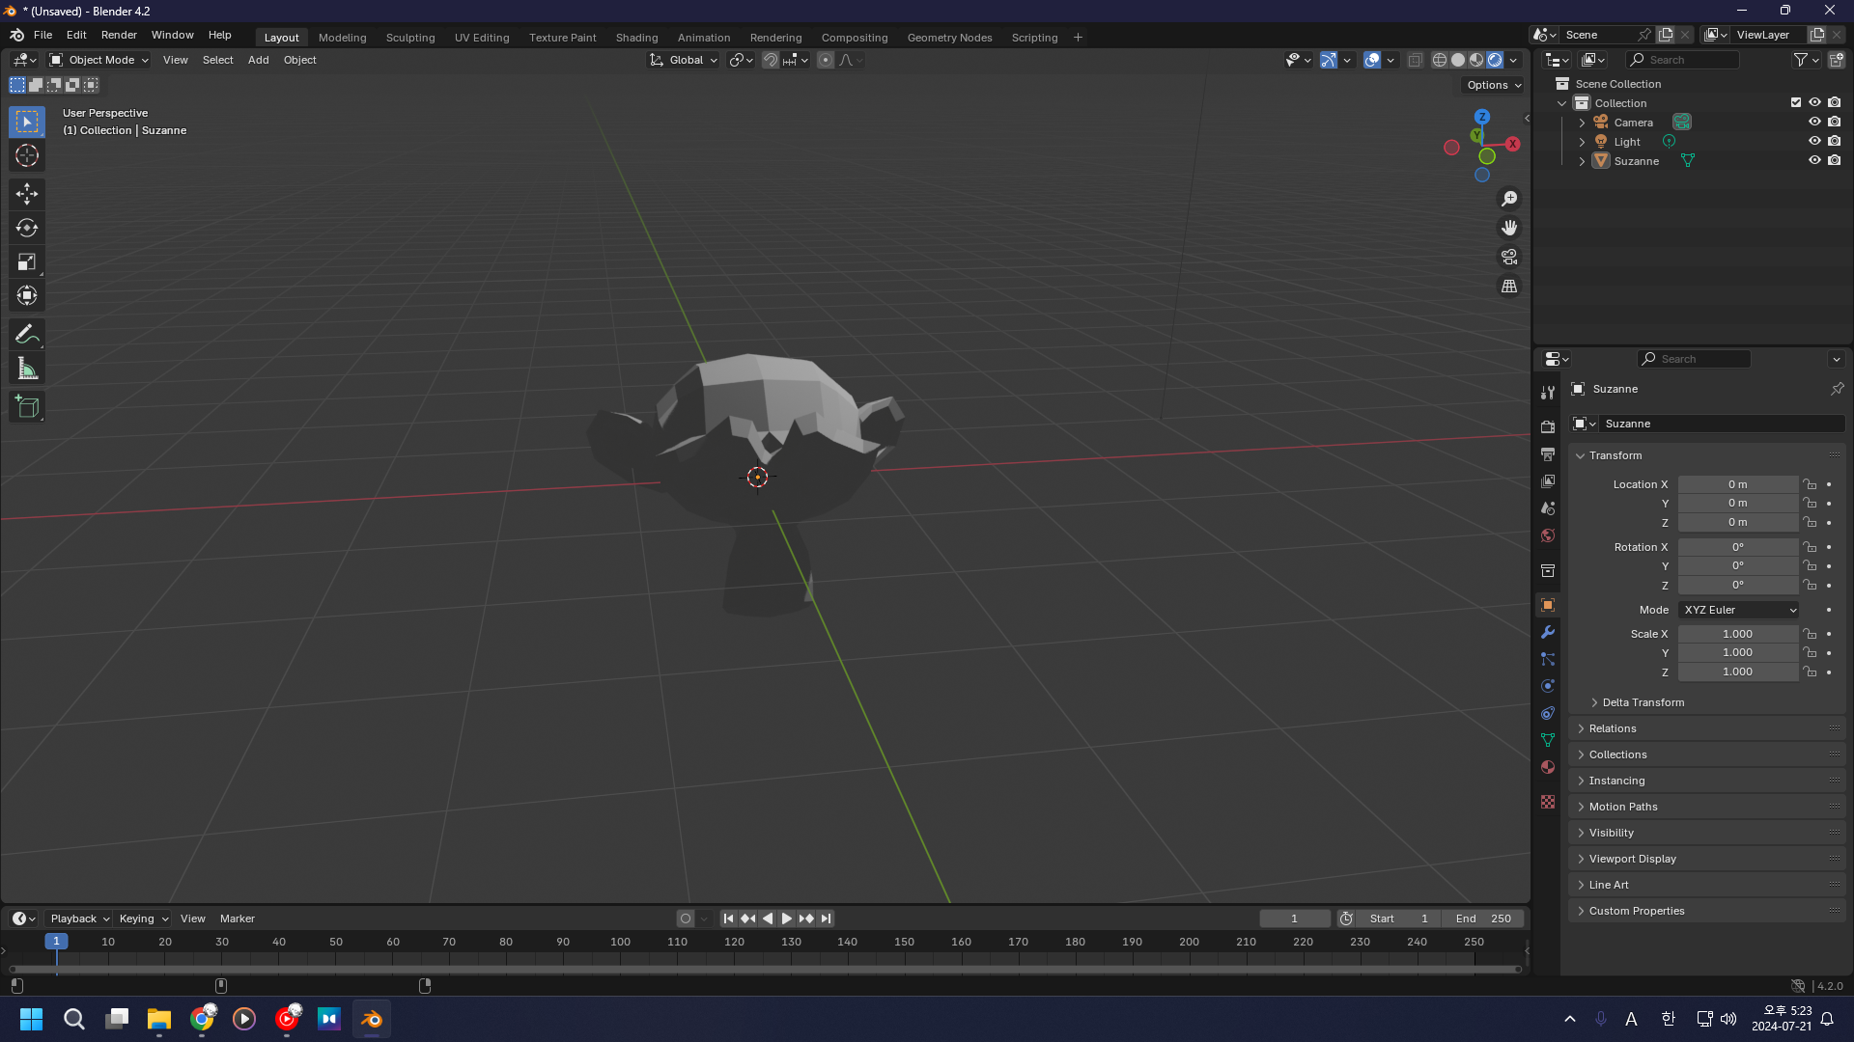Click the current frame number field
Screen dimensions: 1854x1042
(1295, 919)
